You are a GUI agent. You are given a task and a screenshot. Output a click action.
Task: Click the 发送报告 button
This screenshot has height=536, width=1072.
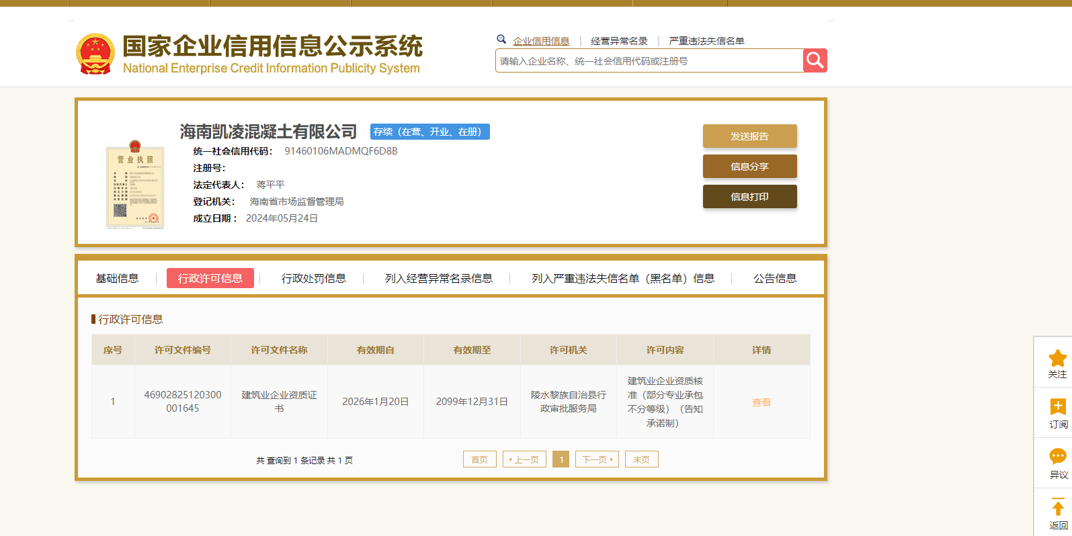tap(749, 136)
